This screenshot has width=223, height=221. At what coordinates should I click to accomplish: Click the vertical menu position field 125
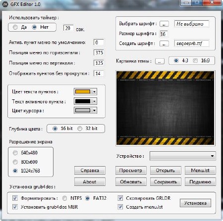click(x=99, y=63)
